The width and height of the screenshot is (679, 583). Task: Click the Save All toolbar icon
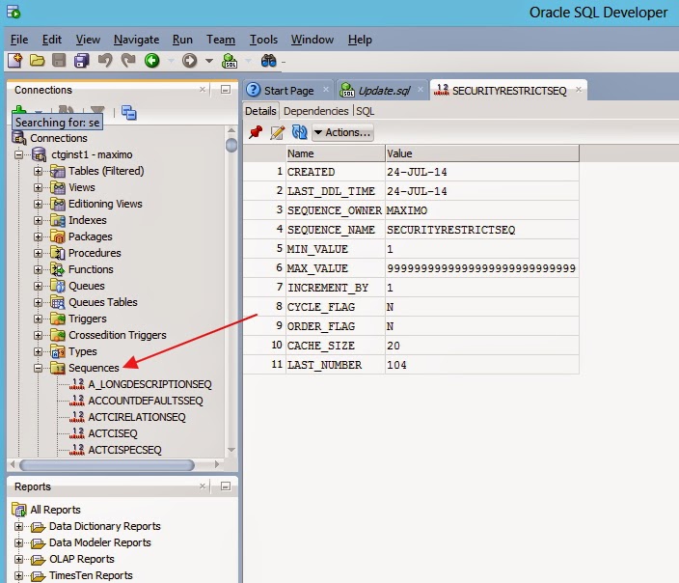[81, 61]
